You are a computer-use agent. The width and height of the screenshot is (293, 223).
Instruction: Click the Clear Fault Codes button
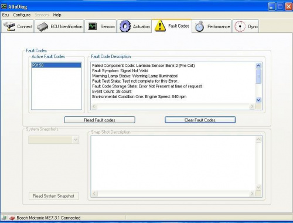[200, 120]
